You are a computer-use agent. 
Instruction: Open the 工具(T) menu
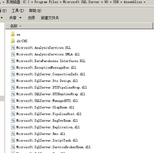18,11
